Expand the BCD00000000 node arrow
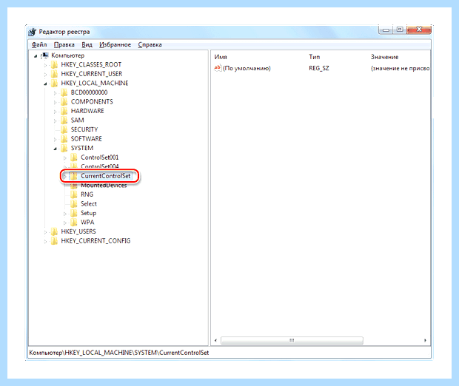 (x=55, y=93)
